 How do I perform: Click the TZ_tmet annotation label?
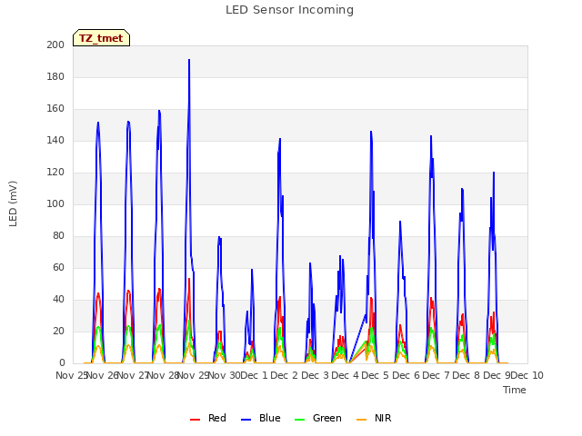point(101,38)
